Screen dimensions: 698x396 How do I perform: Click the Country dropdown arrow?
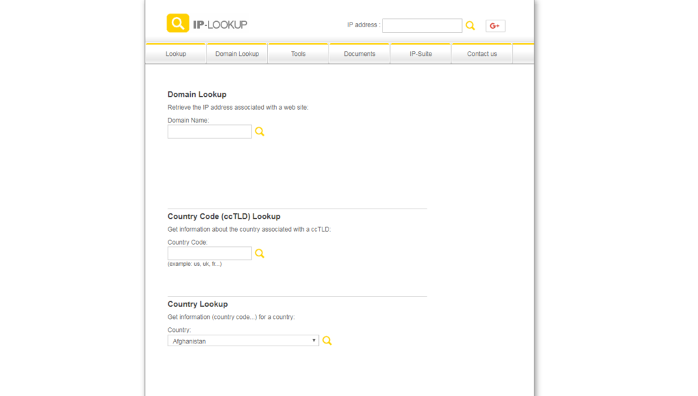click(314, 340)
